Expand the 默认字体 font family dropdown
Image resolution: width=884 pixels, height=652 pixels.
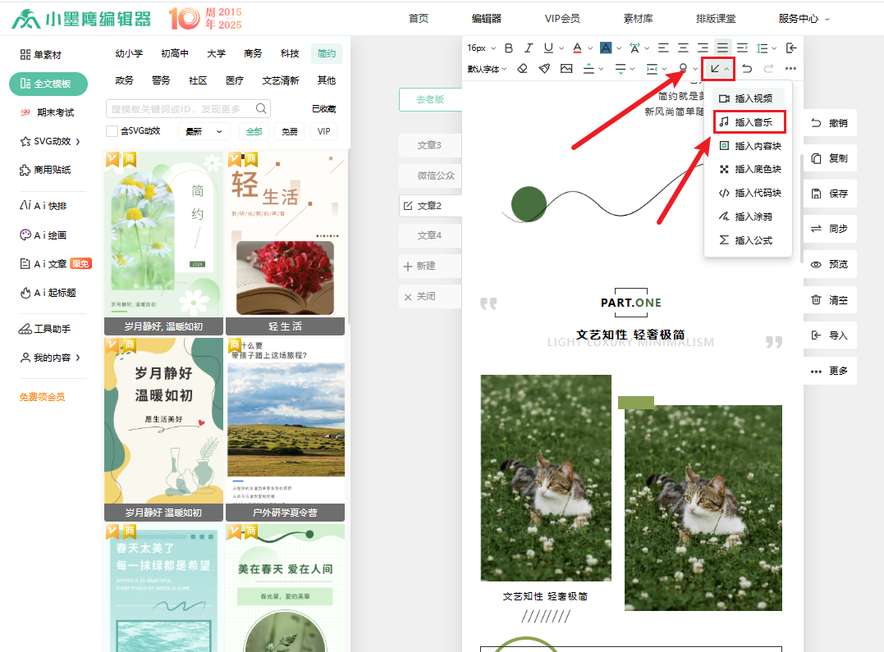coord(487,69)
